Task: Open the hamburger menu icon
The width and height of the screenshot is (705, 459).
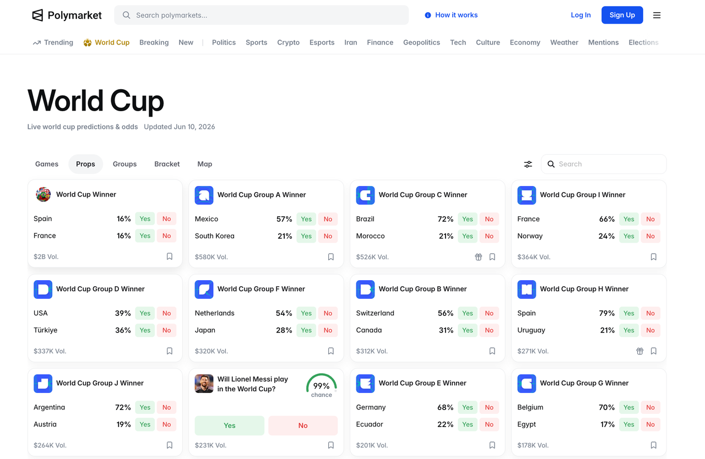Action: pyautogui.click(x=657, y=15)
